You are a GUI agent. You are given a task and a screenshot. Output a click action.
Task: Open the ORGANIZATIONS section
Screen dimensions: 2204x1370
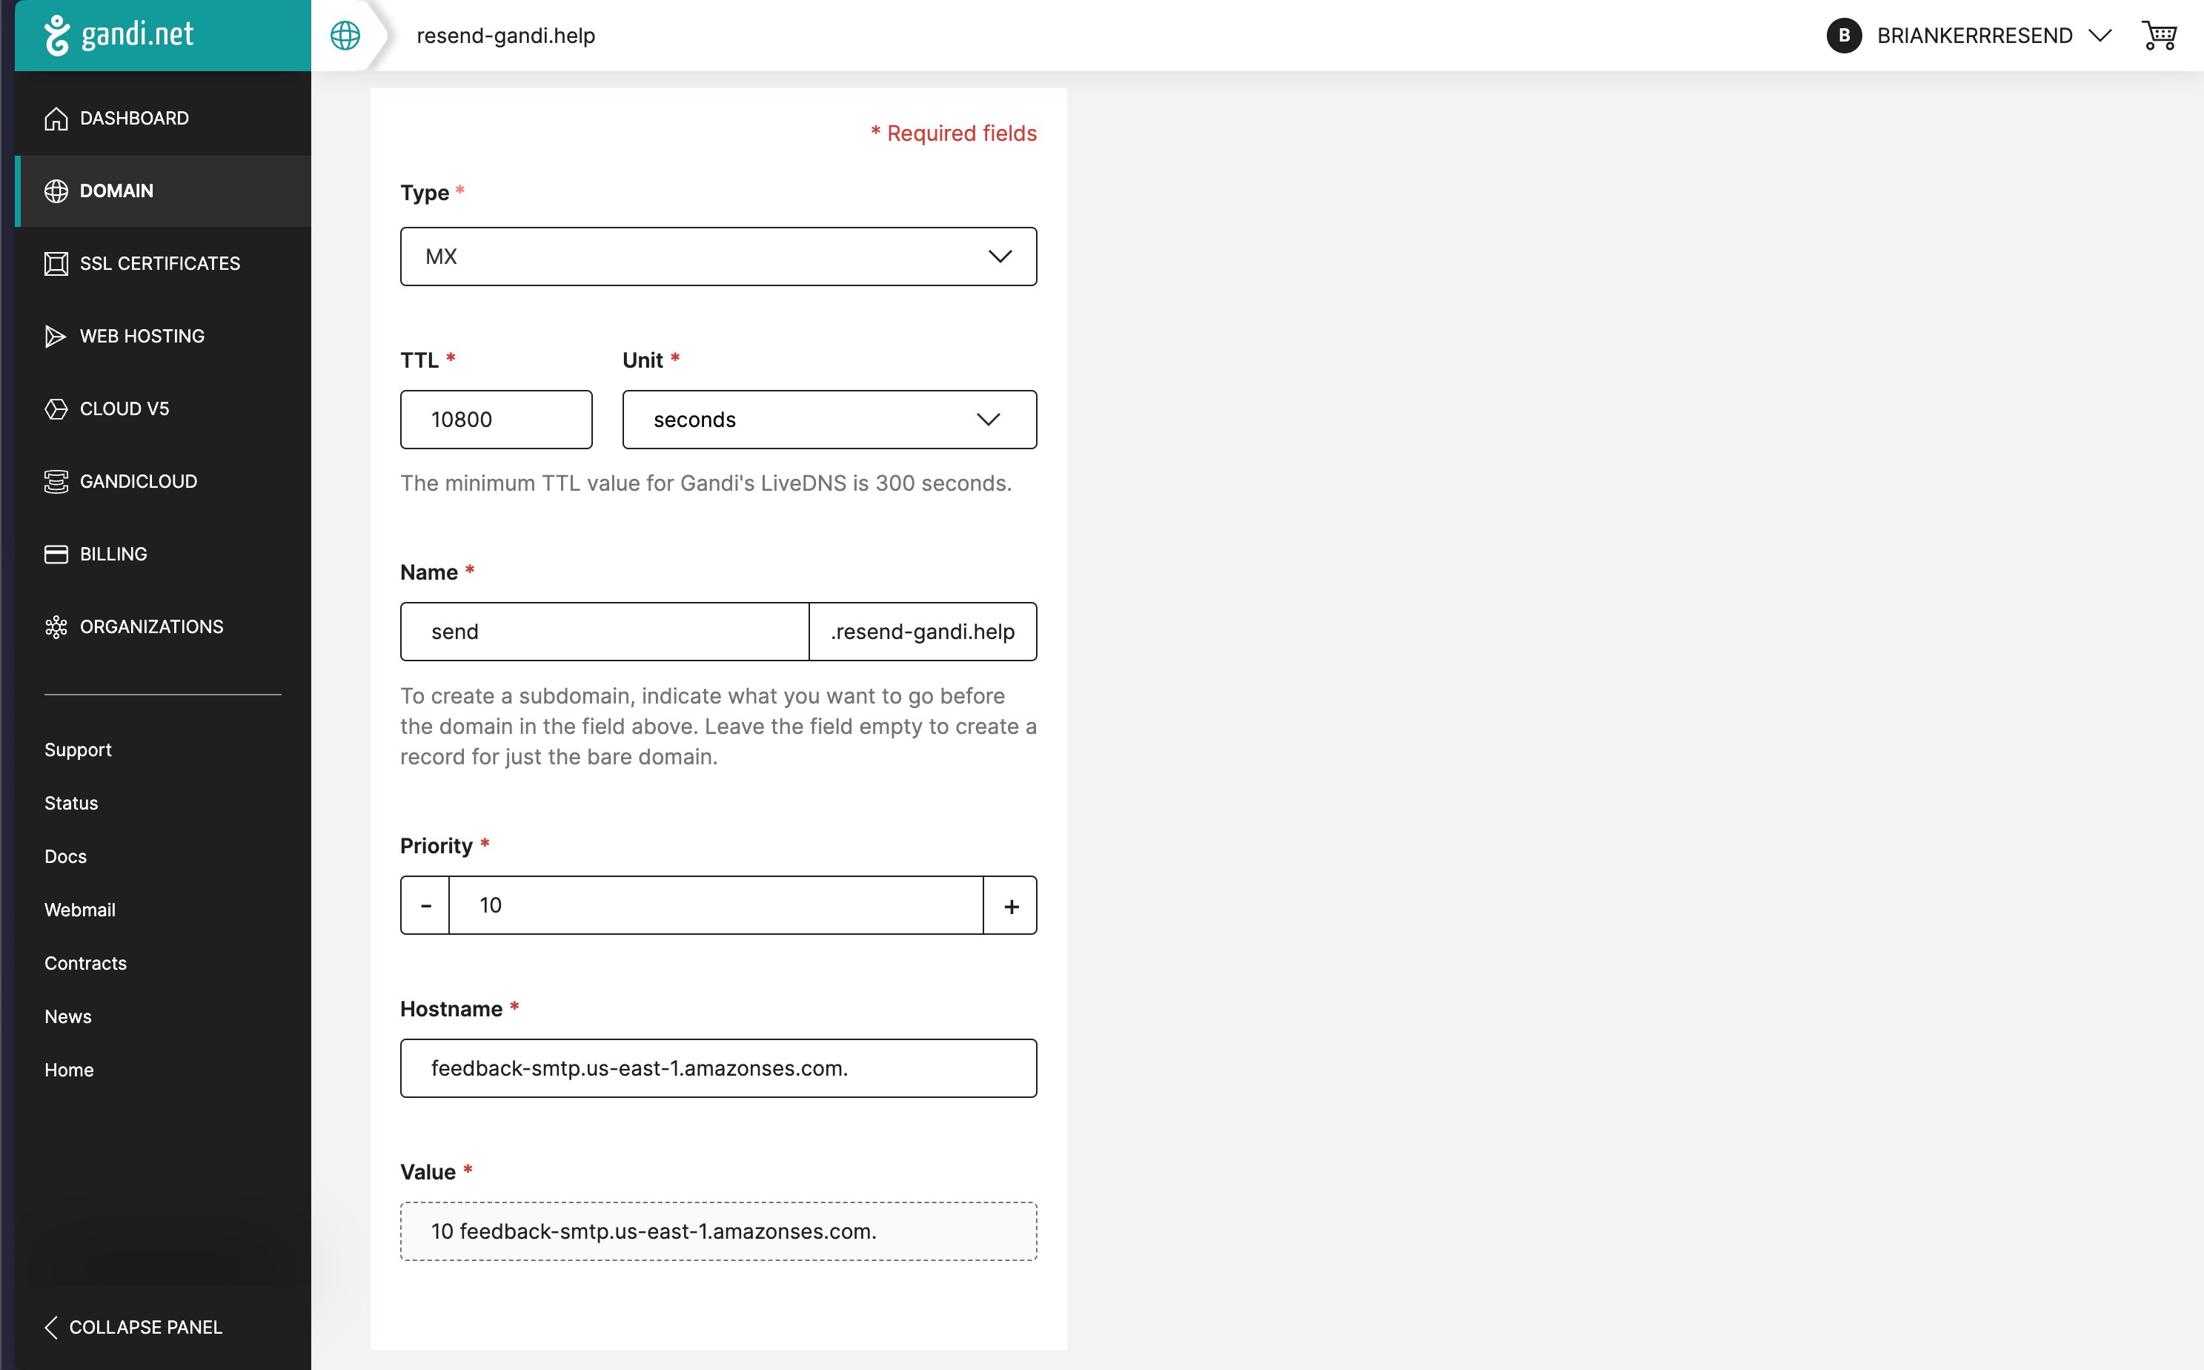pos(163,627)
